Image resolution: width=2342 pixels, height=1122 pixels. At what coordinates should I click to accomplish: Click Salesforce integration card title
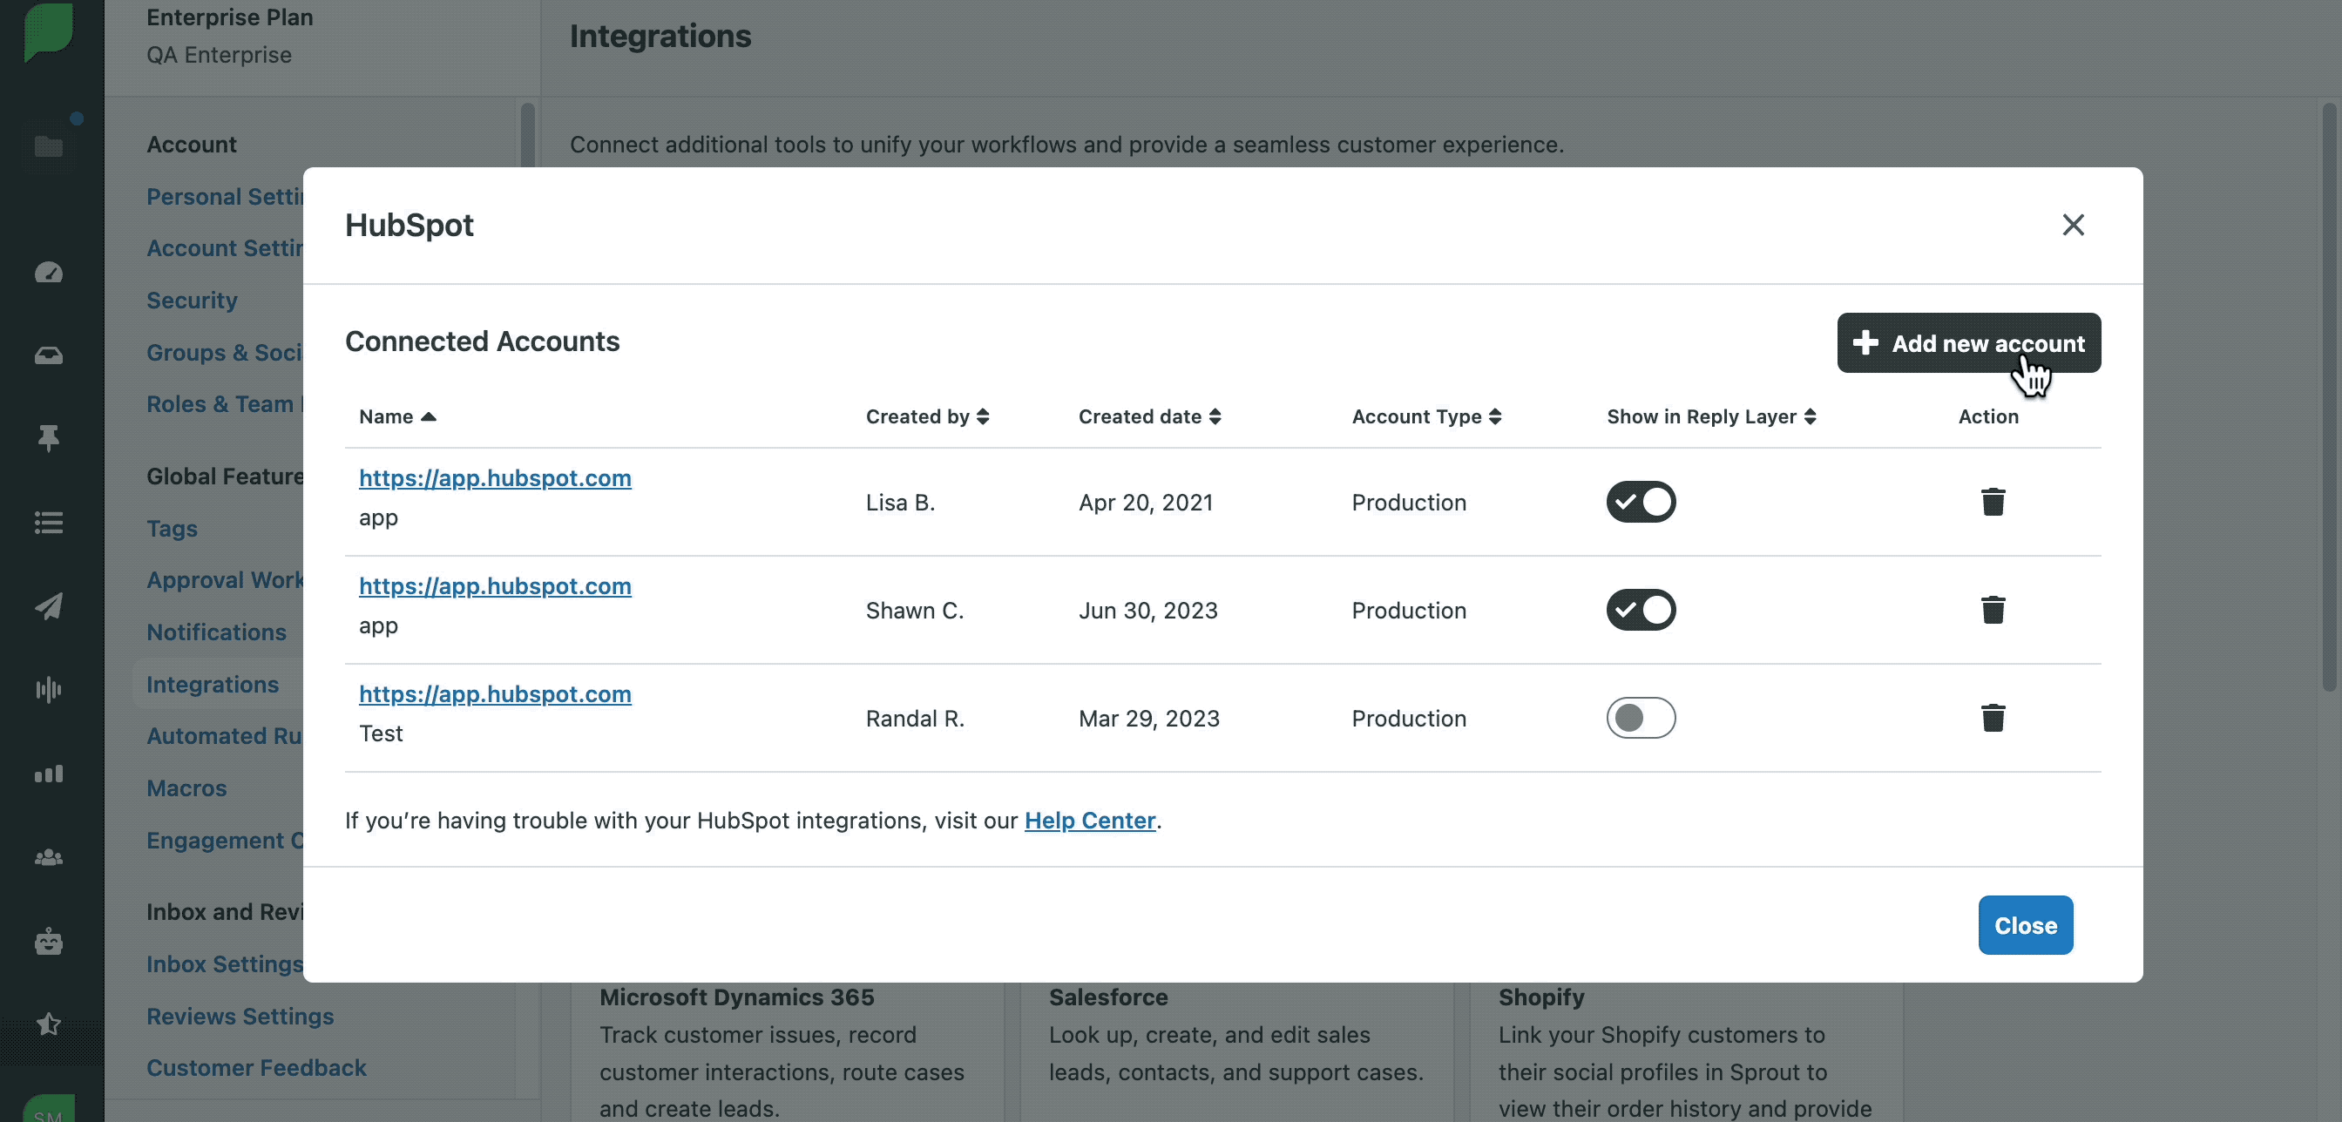pyautogui.click(x=1108, y=997)
